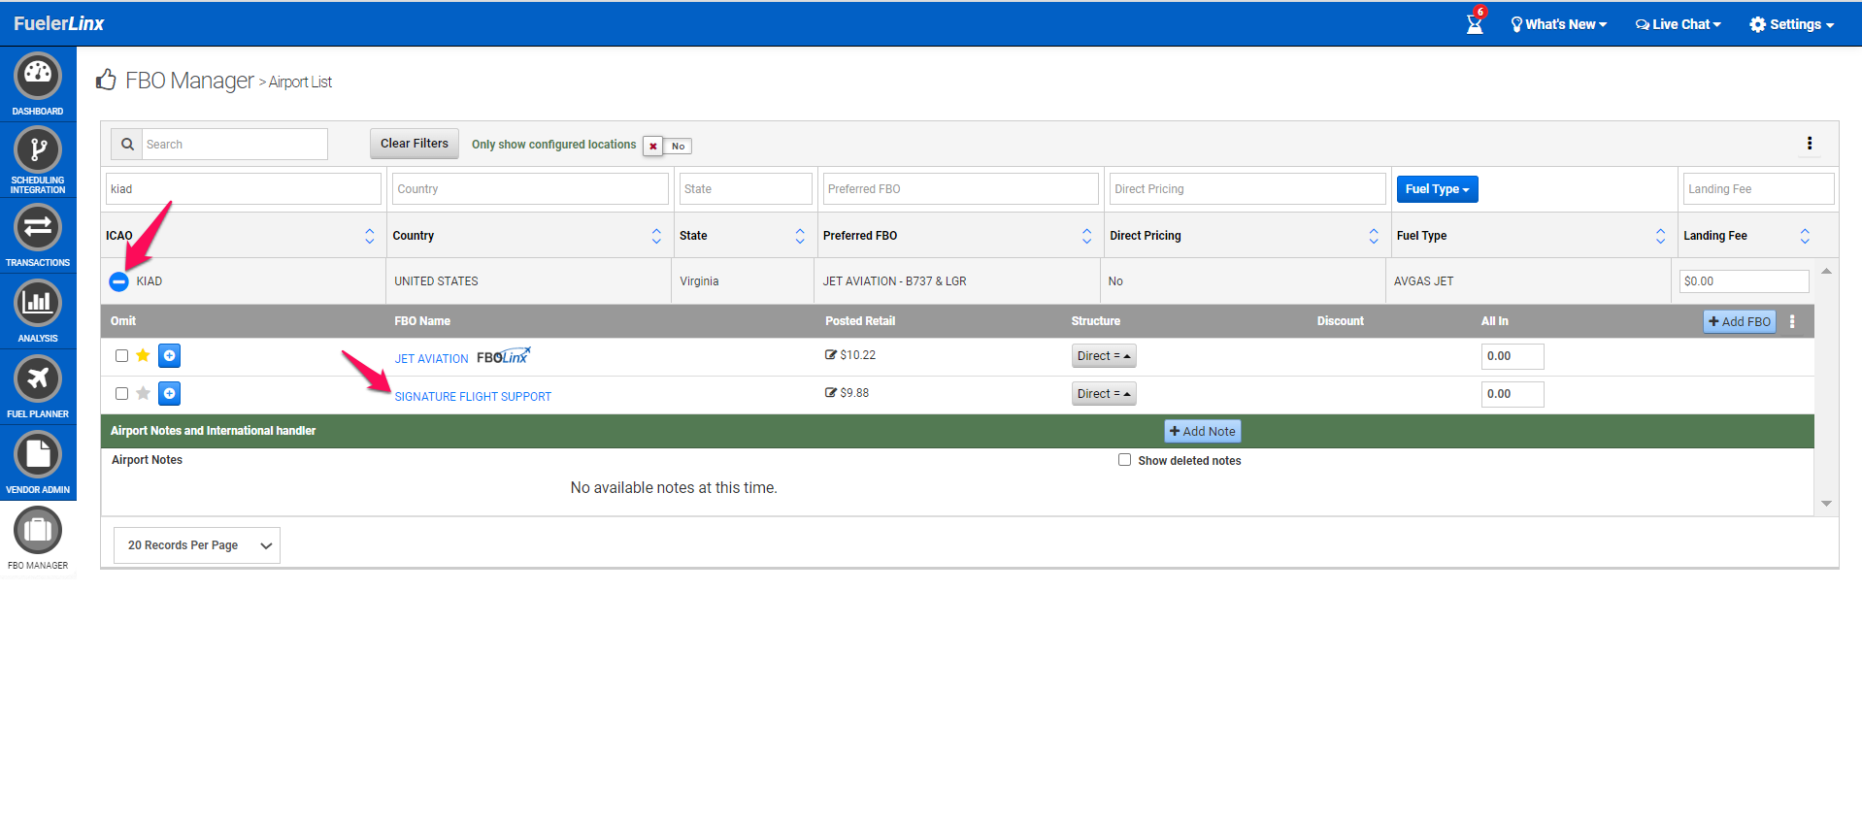Click the Airport List breadcrumb
This screenshot has height=822, width=1862.
point(300,82)
